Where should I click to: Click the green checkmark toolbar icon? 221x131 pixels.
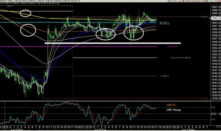174,1
